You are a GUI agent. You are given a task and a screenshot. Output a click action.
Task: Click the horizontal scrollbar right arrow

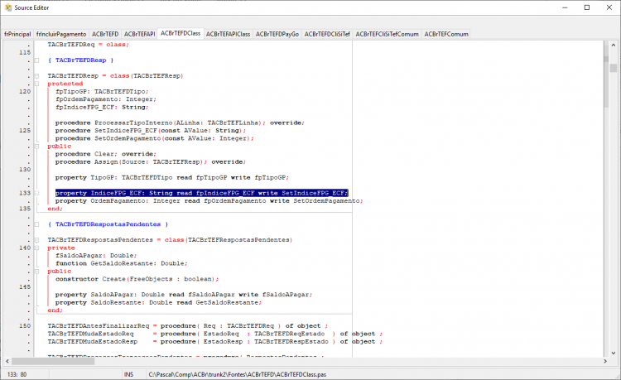tap(604, 362)
